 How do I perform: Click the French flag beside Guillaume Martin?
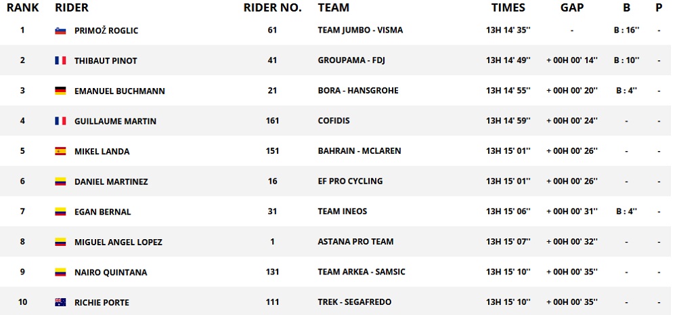(x=60, y=121)
